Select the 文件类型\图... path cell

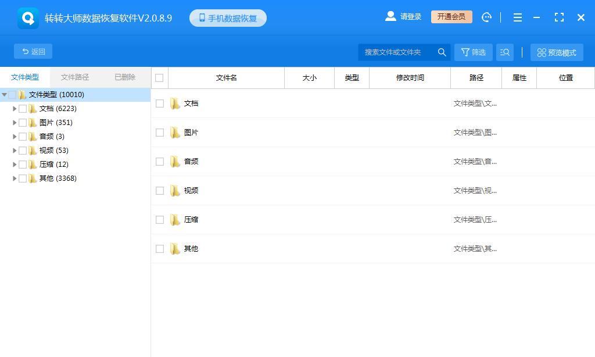[x=475, y=133]
